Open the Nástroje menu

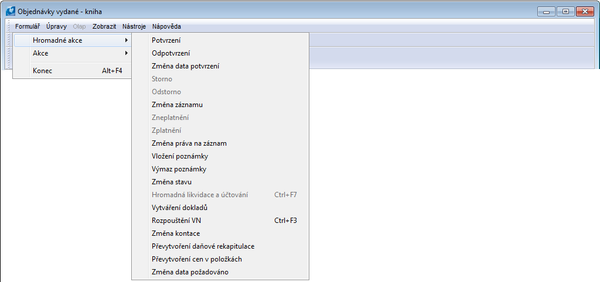(134, 26)
